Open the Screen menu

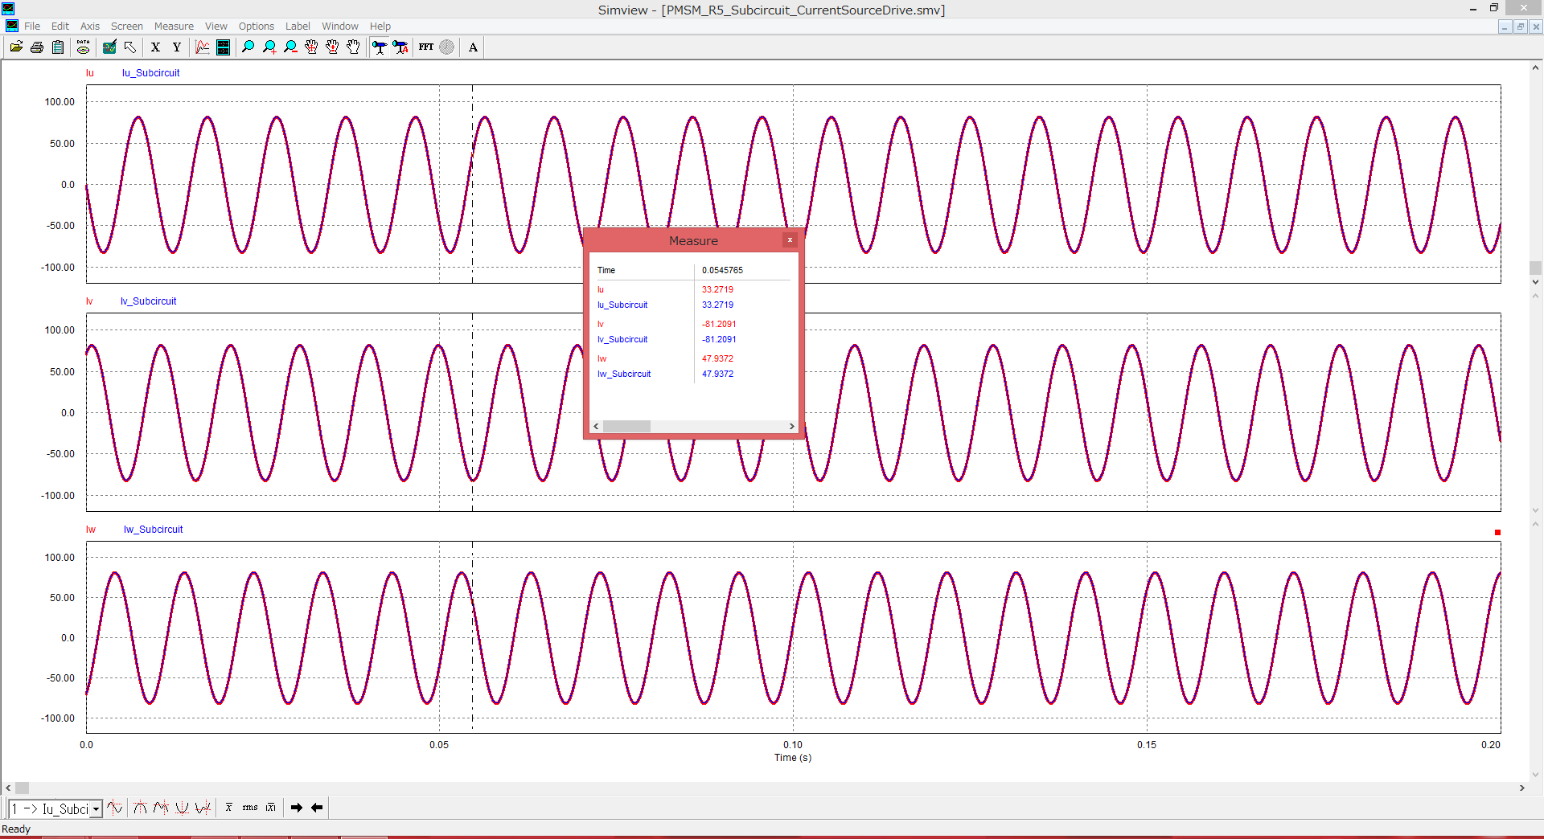[126, 26]
